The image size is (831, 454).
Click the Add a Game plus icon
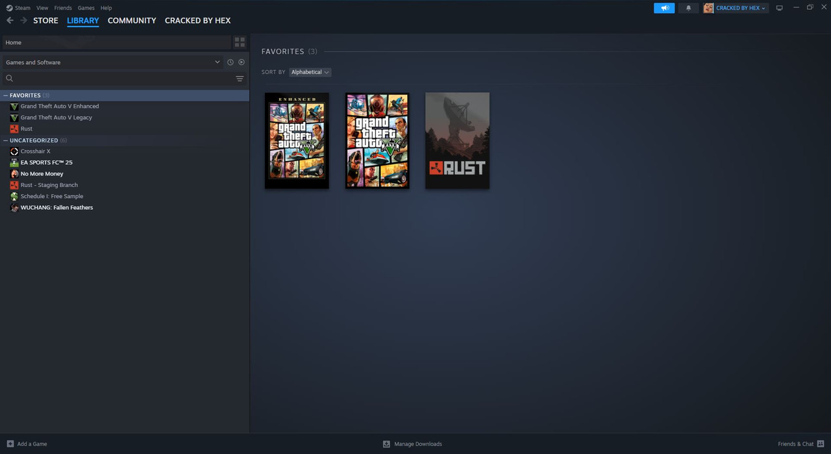(x=10, y=444)
